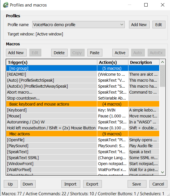The image size is (170, 196).
Task: Click the VoiceMacro app icon in title bar
Action: 5,5
